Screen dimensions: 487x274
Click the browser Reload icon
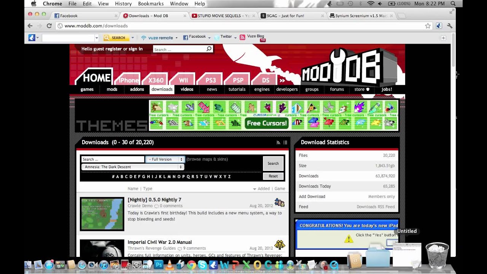pos(49,26)
